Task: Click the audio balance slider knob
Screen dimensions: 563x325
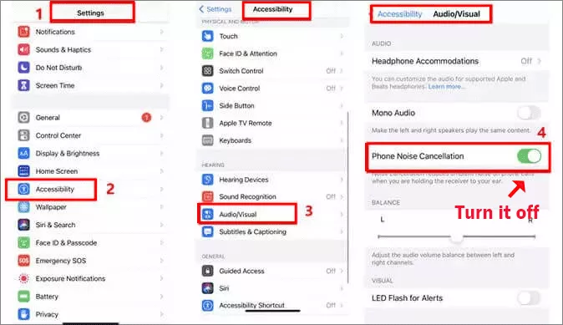Action: point(457,237)
